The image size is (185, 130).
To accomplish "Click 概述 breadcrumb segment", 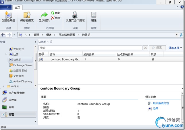I will (49, 35).
